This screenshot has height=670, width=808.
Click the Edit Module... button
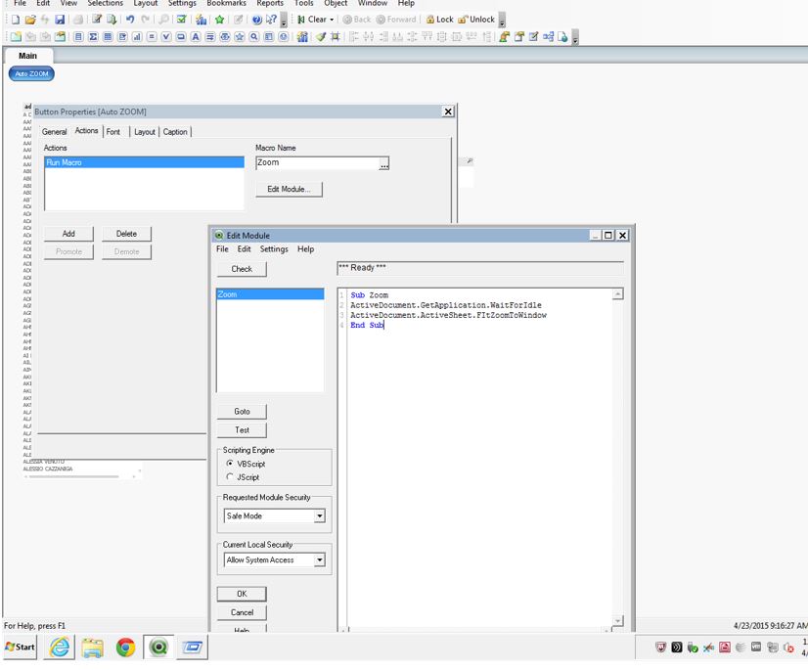[289, 190]
